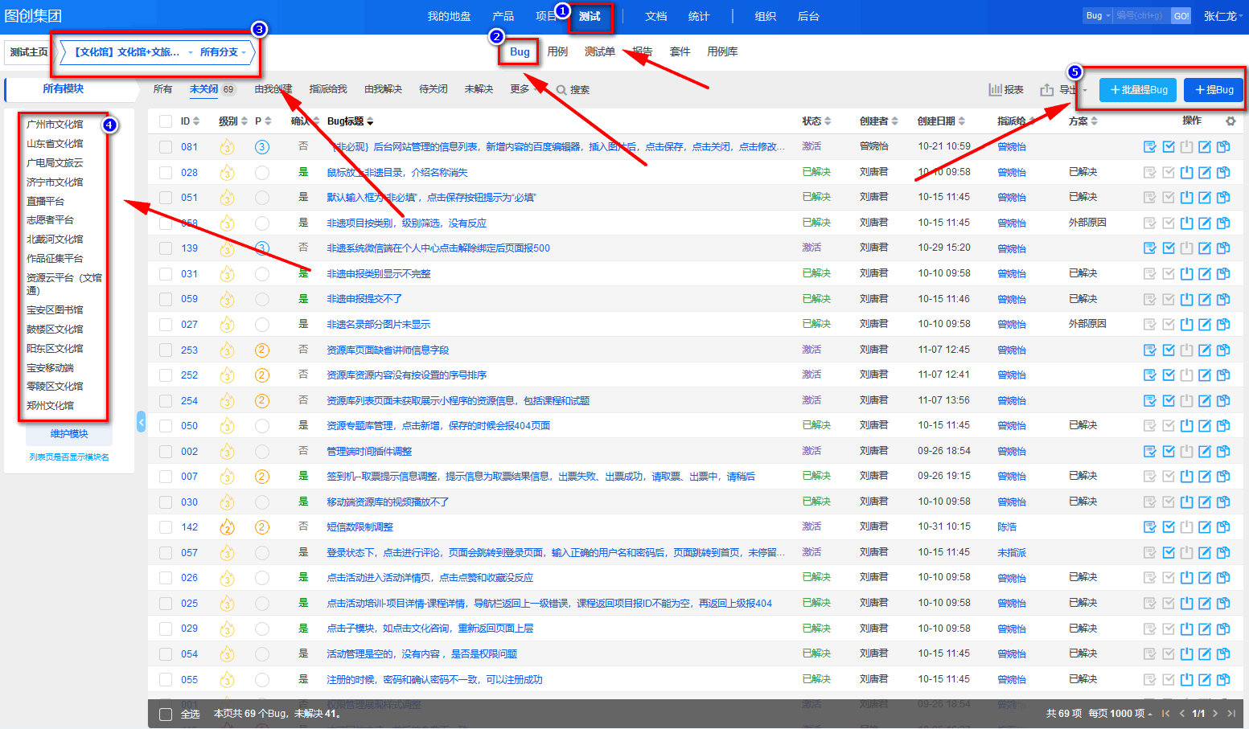Click the edit icon for bug 007

click(1205, 476)
